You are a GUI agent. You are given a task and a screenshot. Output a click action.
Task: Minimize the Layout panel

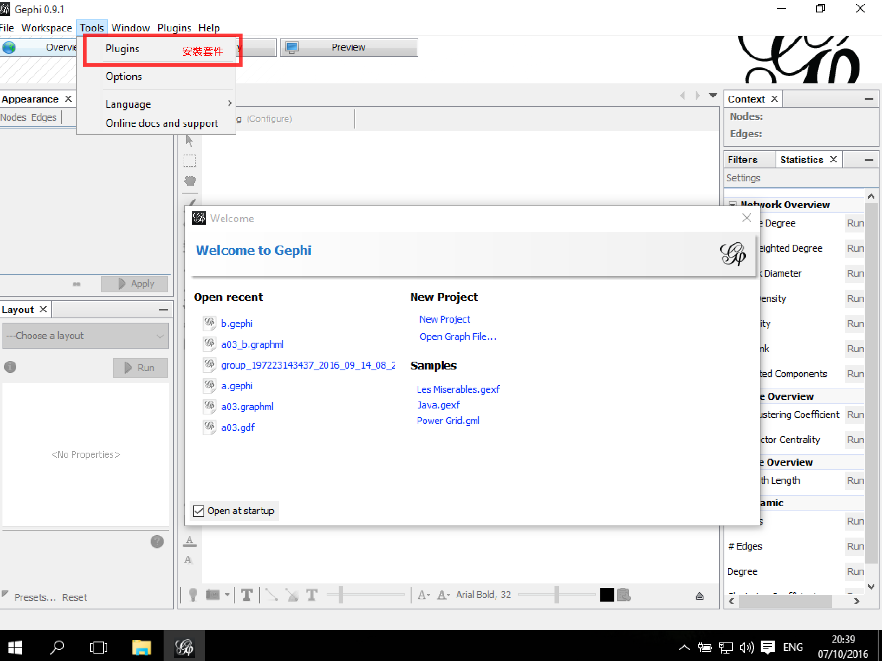point(164,309)
